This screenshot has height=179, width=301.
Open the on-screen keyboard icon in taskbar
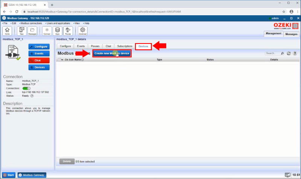point(287,175)
